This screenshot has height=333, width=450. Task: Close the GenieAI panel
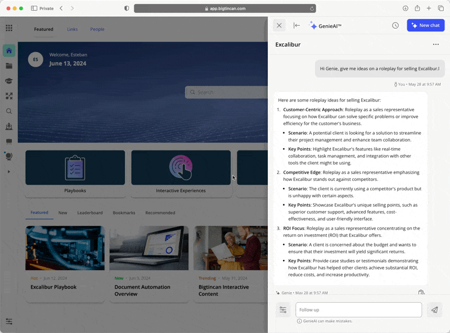(279, 25)
